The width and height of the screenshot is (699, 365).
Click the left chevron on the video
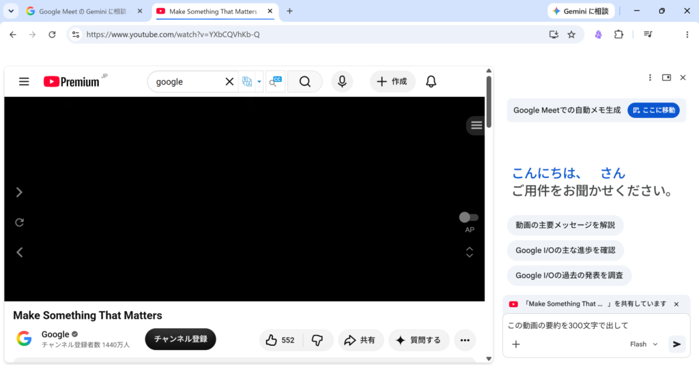click(x=19, y=252)
